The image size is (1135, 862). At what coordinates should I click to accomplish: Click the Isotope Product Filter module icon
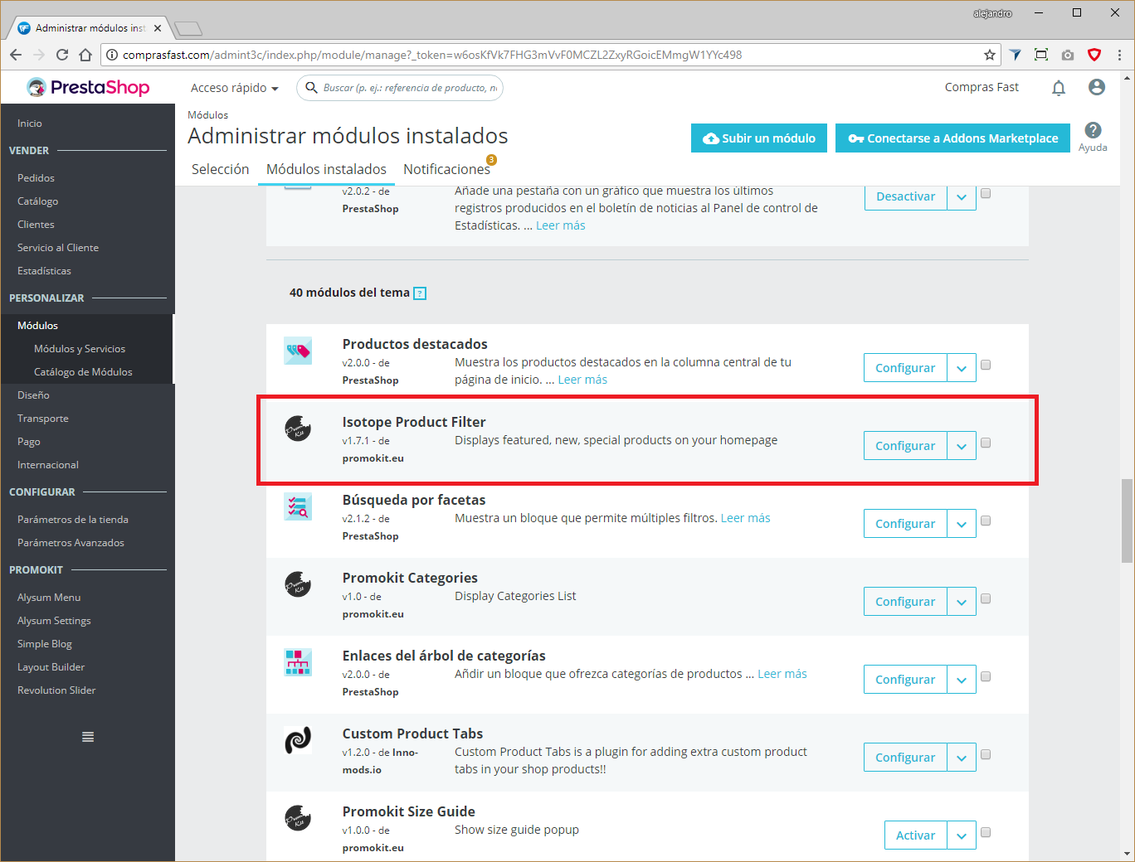pos(298,429)
